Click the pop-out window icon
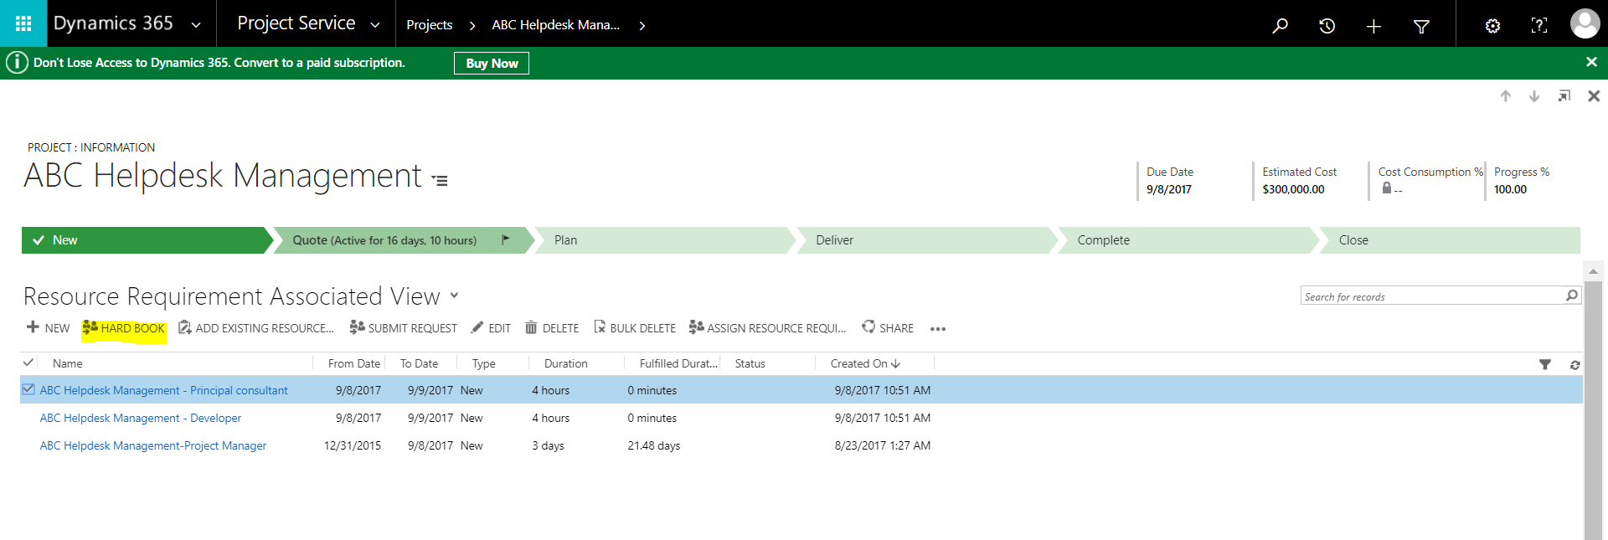The width and height of the screenshot is (1608, 540). tap(1564, 96)
